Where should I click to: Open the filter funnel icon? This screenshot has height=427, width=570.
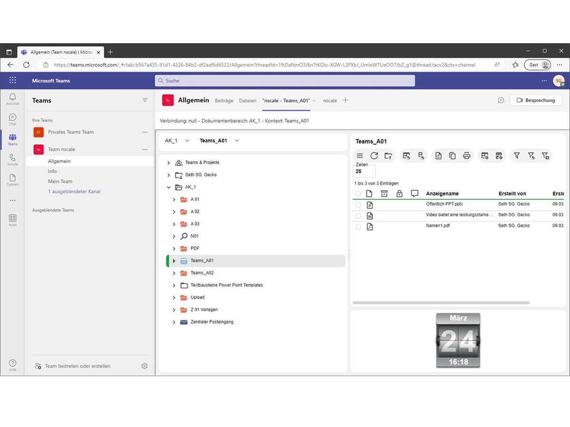(517, 156)
